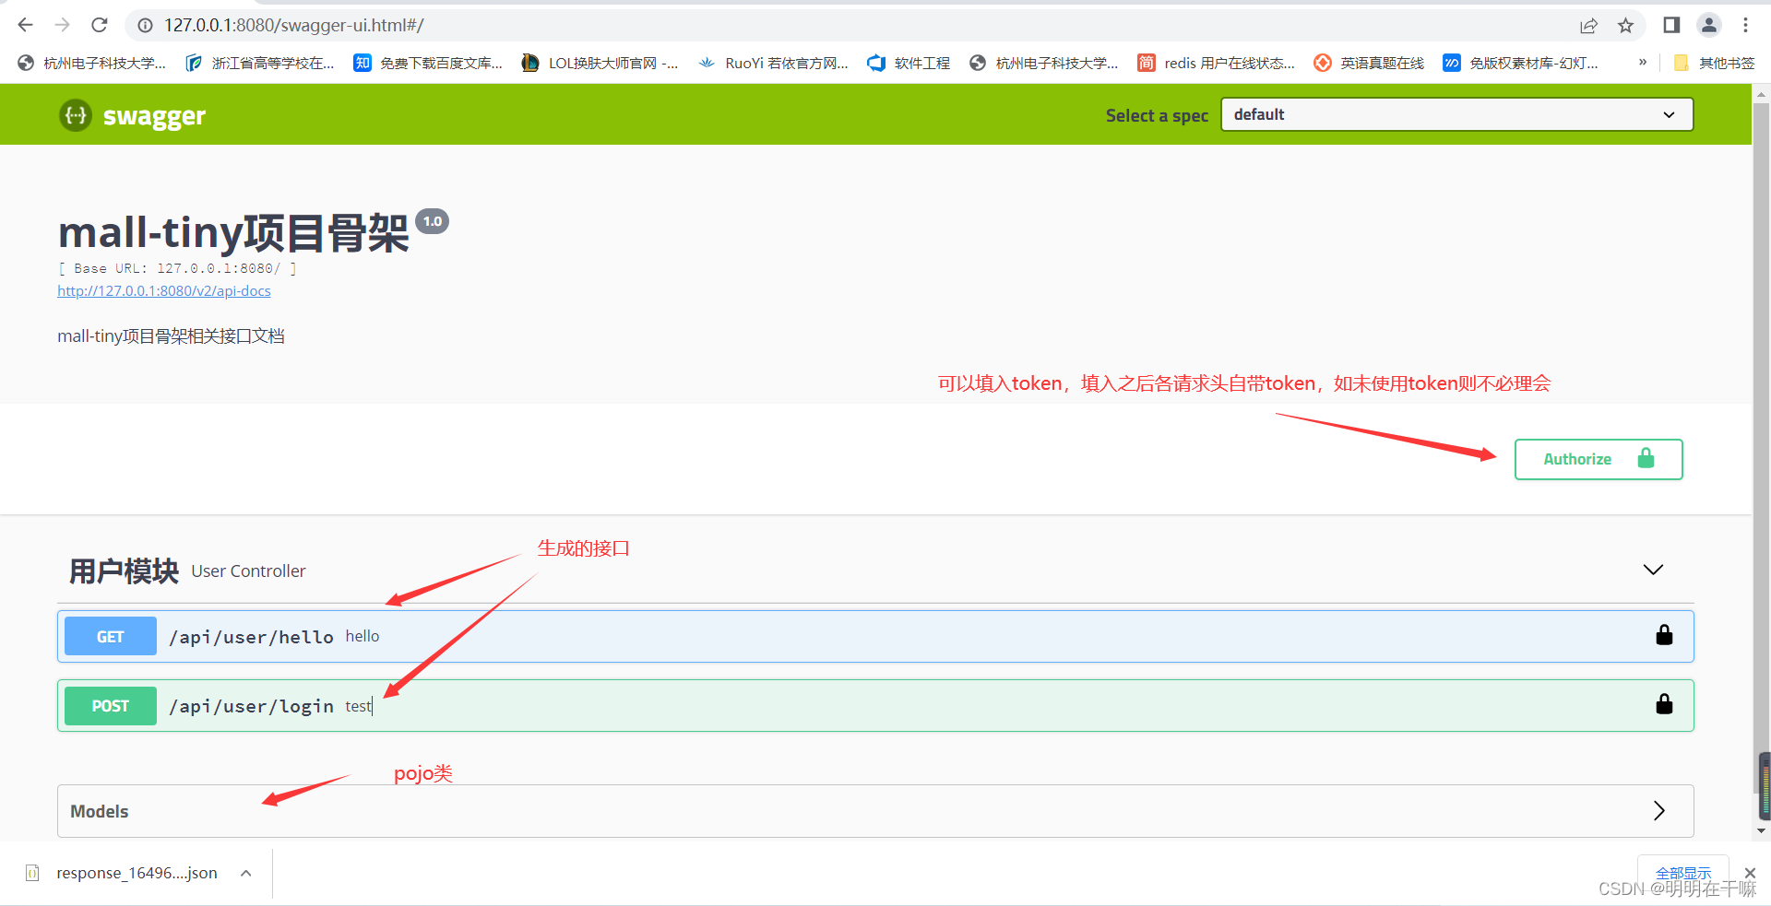The height and width of the screenshot is (906, 1771).
Task: Open the profile avatar icon
Action: coord(1709,25)
